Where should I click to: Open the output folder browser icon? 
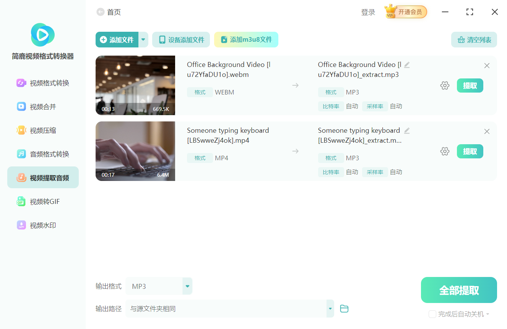344,308
